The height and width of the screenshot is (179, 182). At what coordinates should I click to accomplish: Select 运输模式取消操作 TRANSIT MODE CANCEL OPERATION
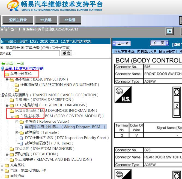[50, 95]
